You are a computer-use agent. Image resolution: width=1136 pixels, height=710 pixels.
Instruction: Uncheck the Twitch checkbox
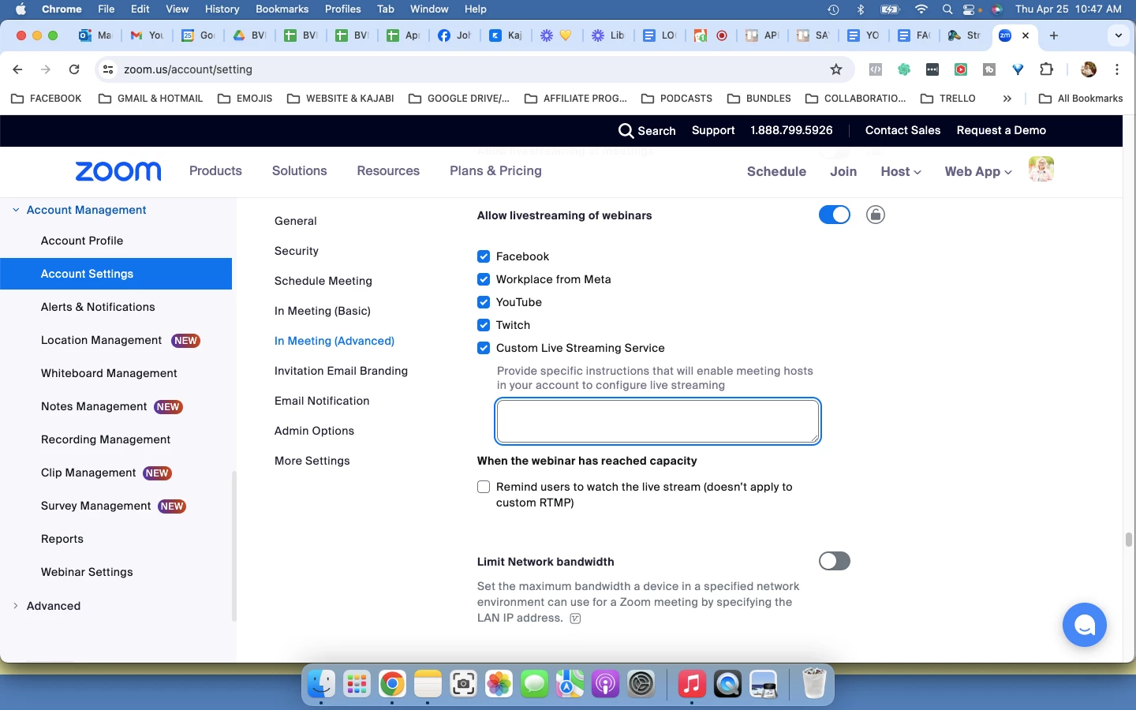click(484, 325)
